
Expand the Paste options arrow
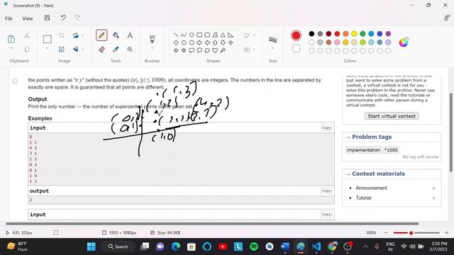point(11,48)
